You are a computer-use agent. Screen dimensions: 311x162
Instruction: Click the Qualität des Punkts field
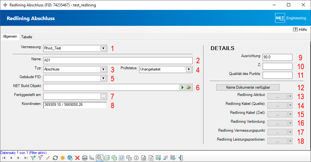277,75
